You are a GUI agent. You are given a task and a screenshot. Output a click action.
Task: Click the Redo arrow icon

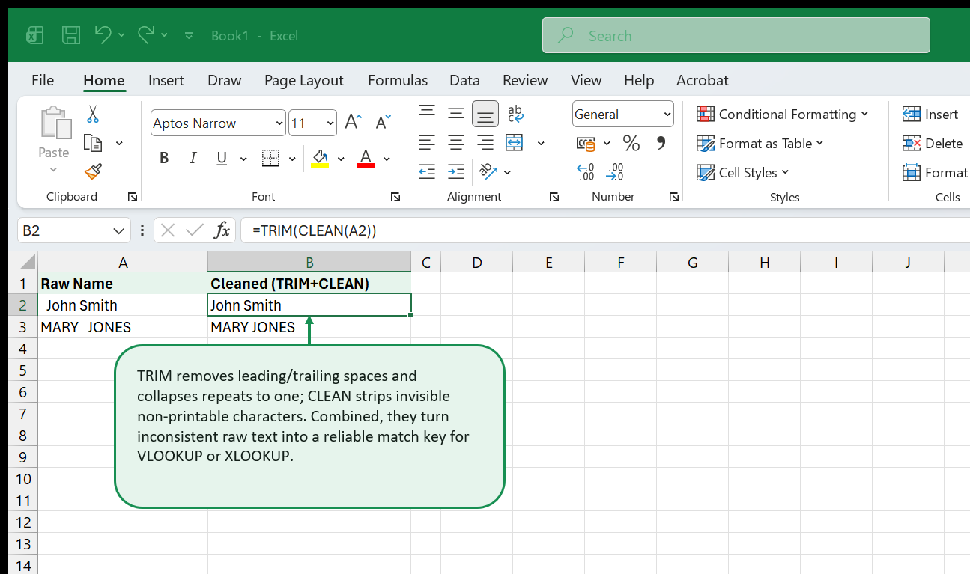coord(146,34)
